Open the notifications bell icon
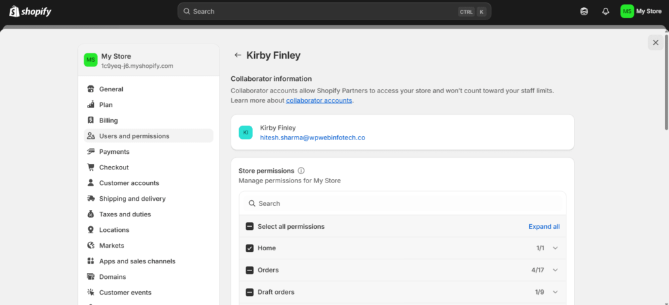The height and width of the screenshot is (305, 669). pyautogui.click(x=606, y=12)
